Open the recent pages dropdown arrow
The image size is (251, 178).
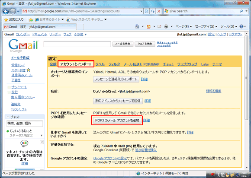[x=18, y=11]
